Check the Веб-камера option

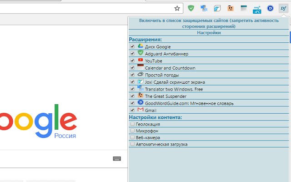pyautogui.click(x=132, y=137)
